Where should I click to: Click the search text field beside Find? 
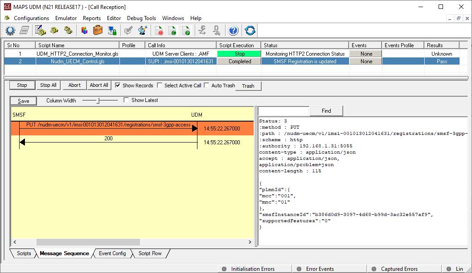283,111
